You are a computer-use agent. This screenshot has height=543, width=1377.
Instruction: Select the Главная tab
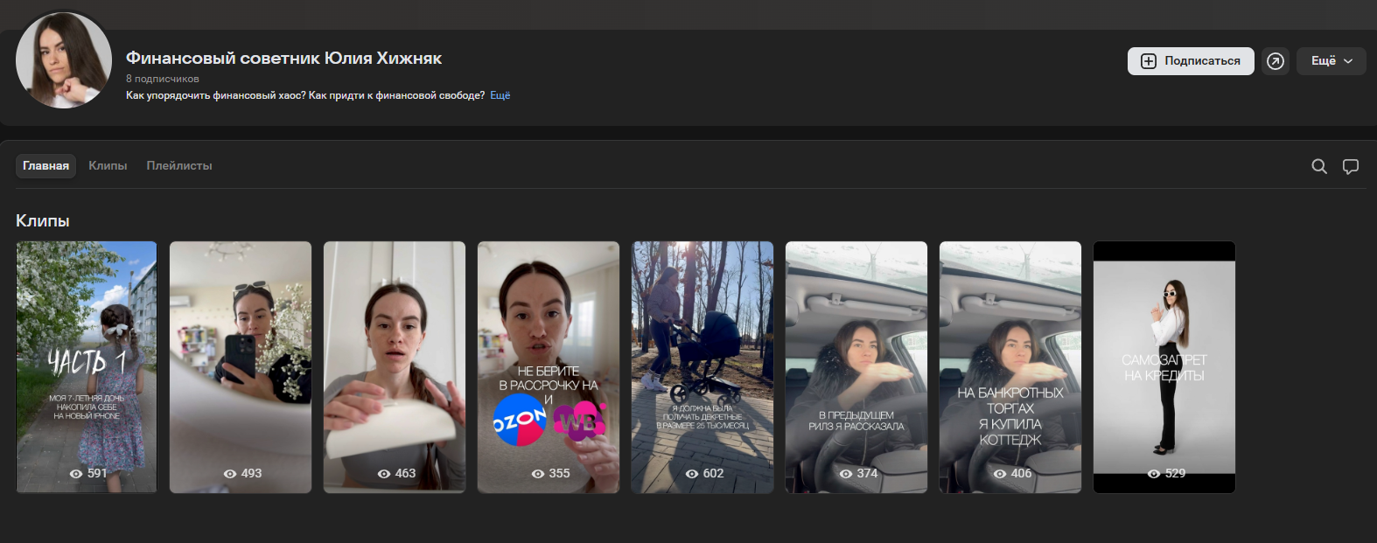[45, 166]
